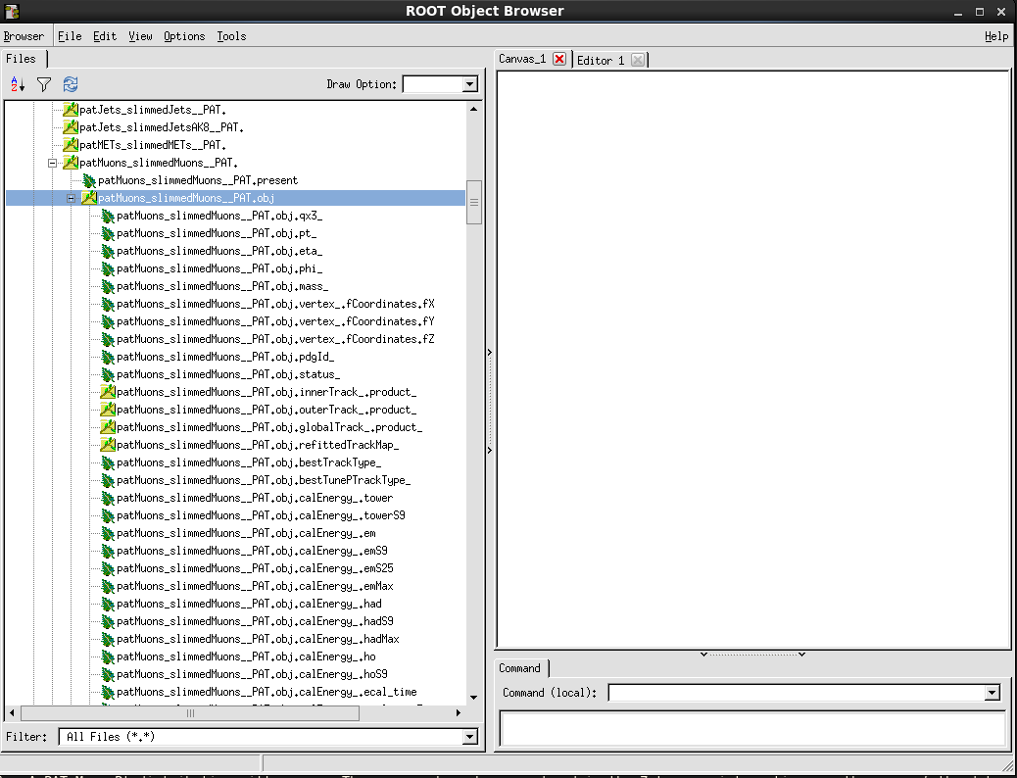The width and height of the screenshot is (1017, 778).
Task: Close the Canvas_1 tab
Action: click(558, 58)
